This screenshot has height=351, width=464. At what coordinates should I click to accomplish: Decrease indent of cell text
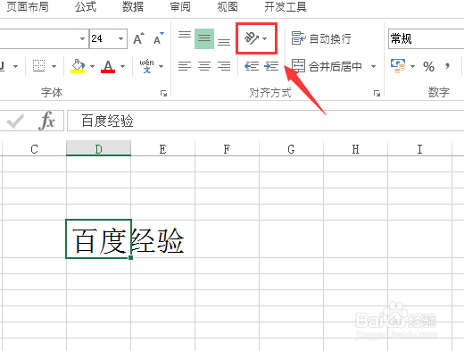click(252, 66)
